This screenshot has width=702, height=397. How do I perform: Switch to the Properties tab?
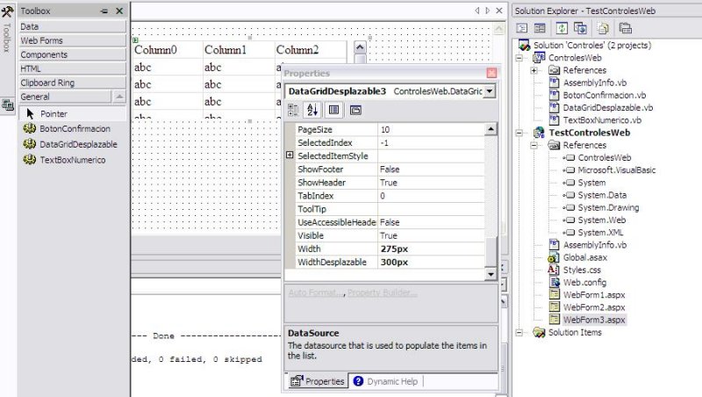318,381
